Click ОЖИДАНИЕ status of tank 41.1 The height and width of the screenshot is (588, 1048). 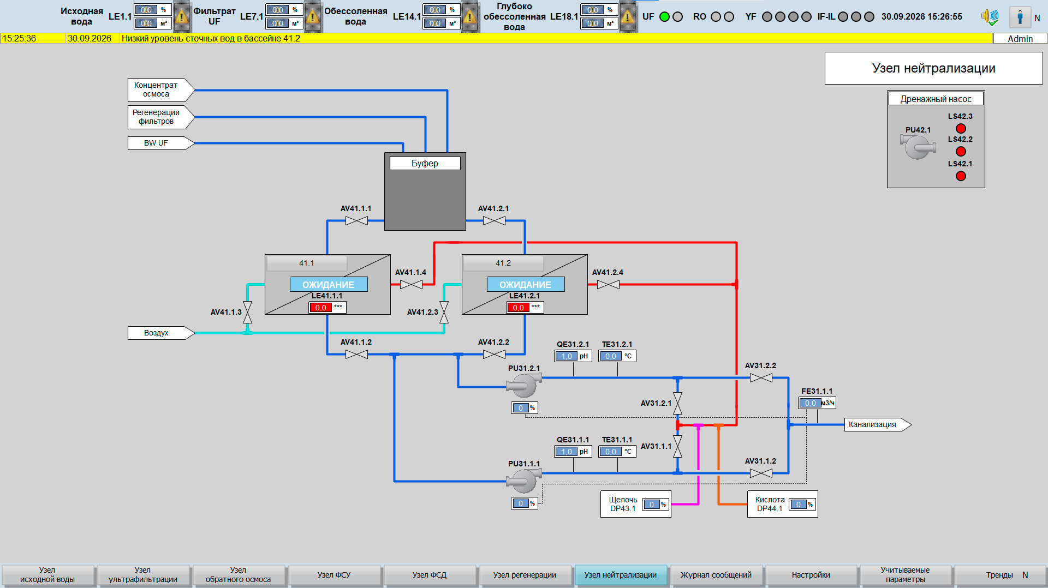point(329,285)
